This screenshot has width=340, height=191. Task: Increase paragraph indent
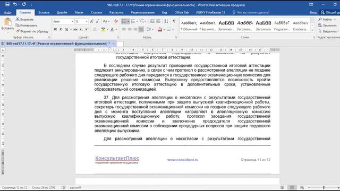[158, 21]
